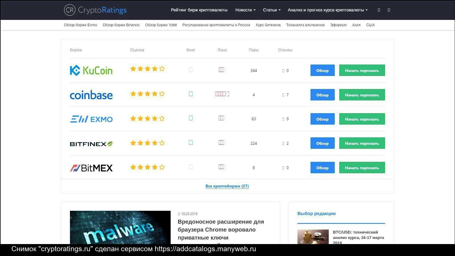The image size is (455, 256).
Task: Open the Азия section
Action: (356, 25)
